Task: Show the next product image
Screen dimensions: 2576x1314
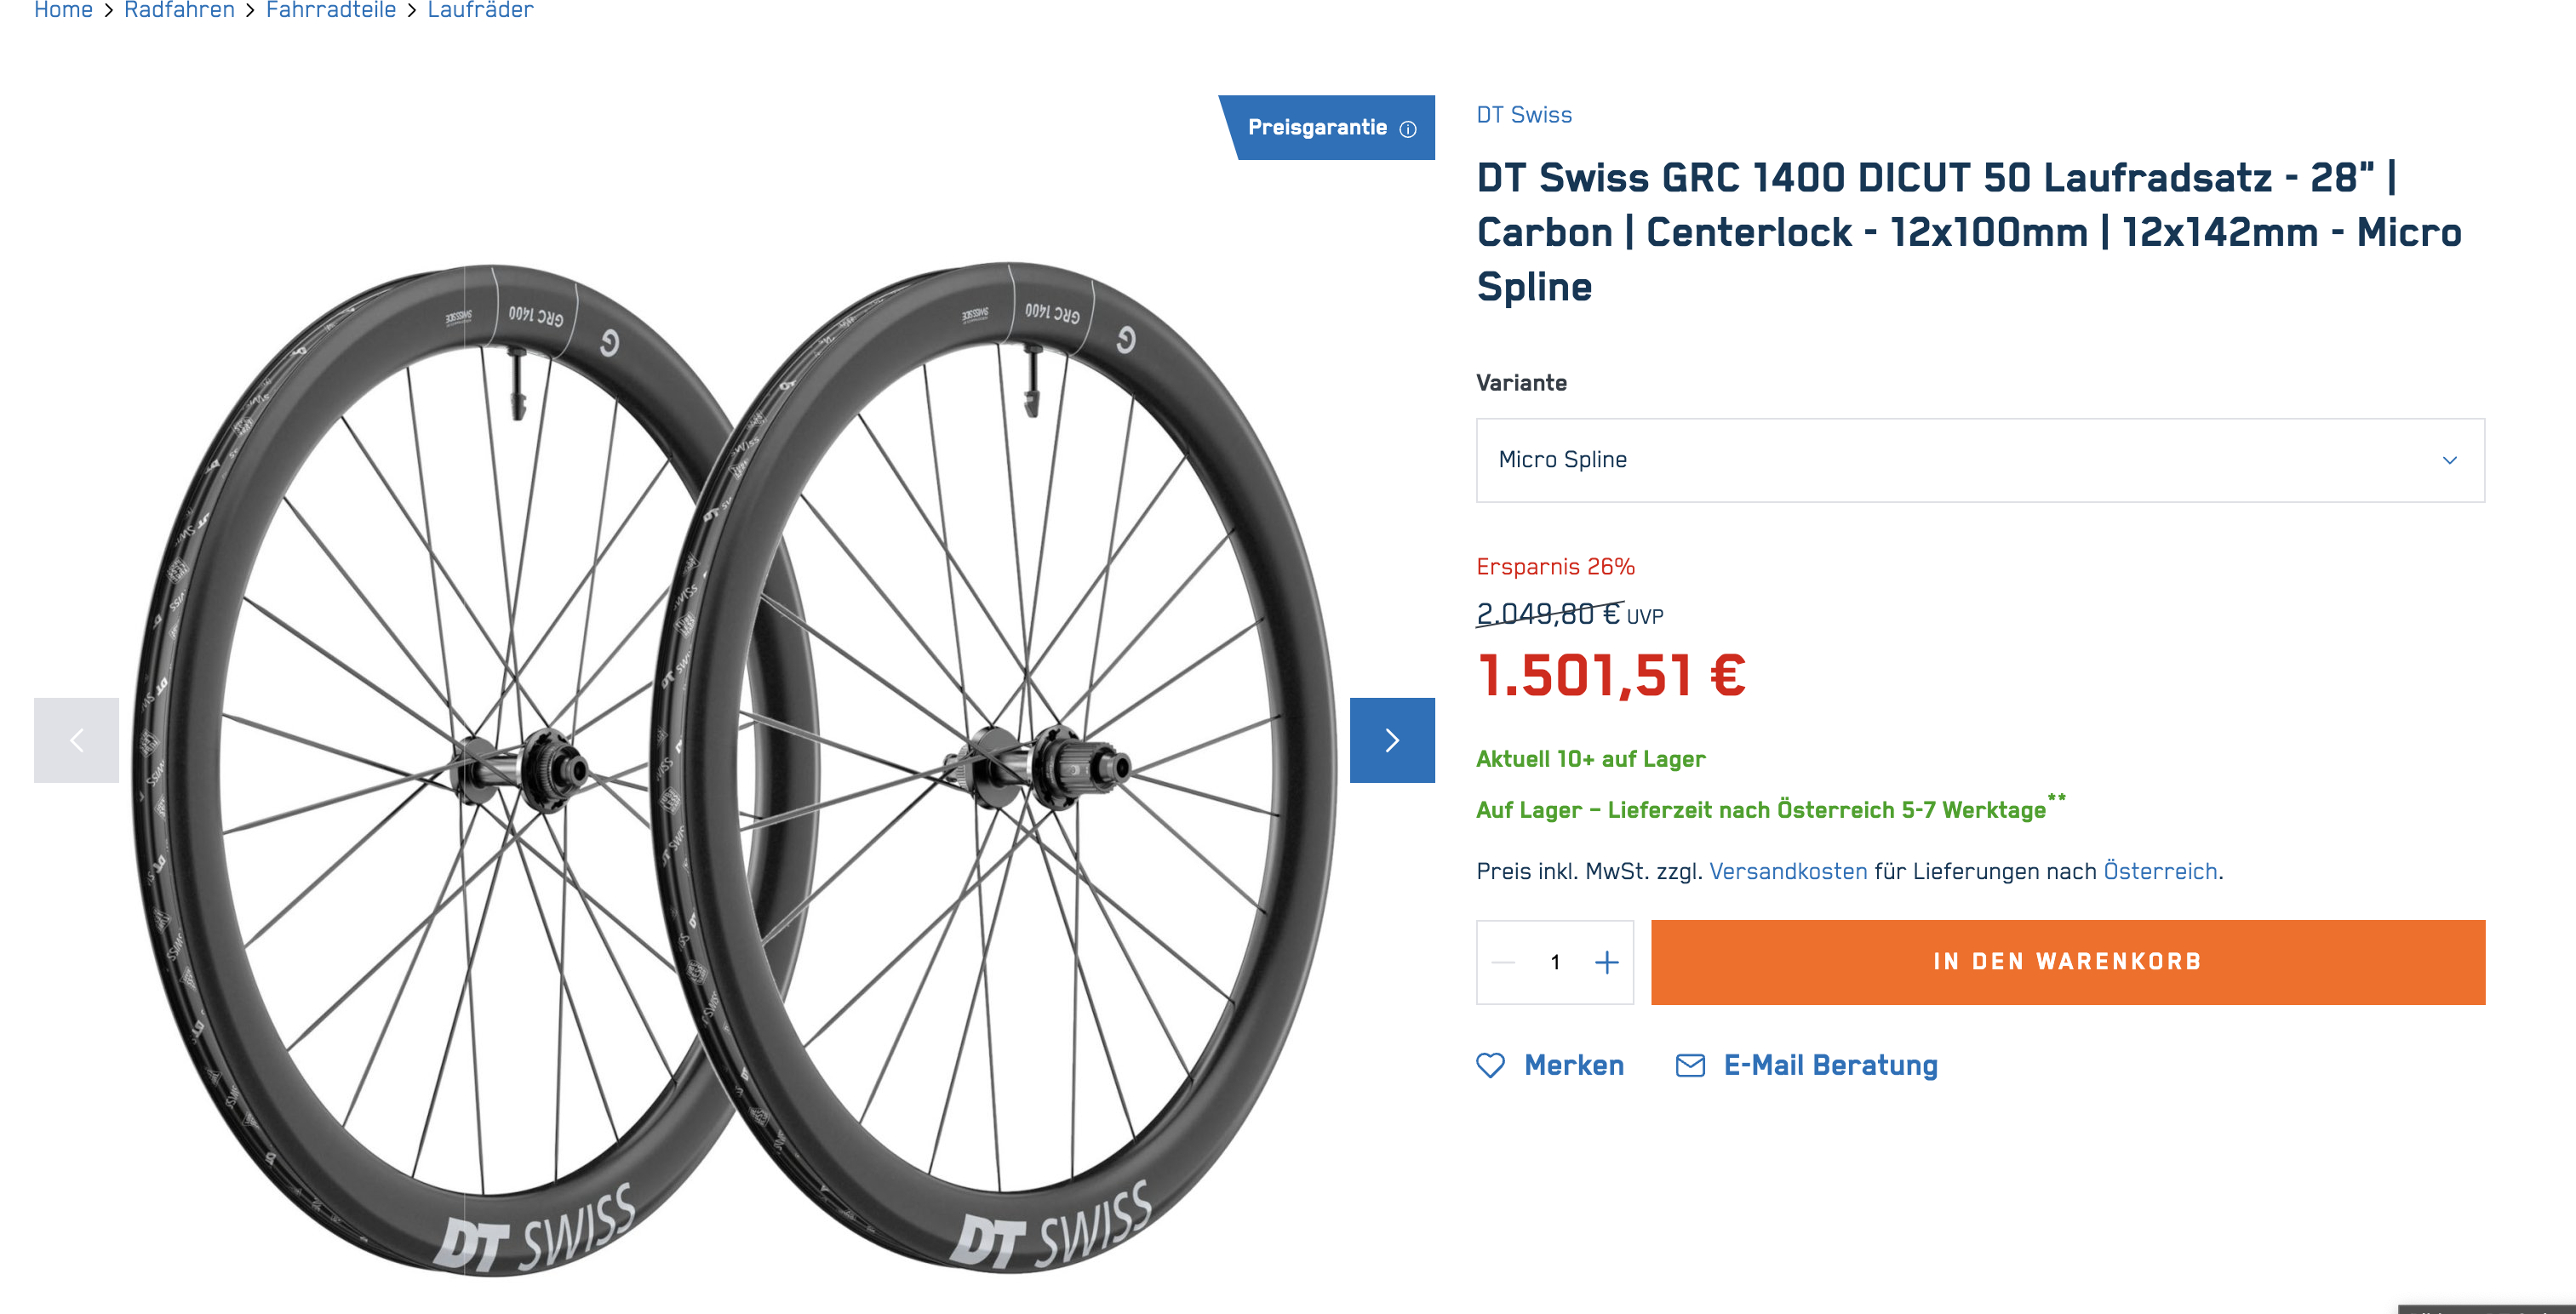Action: 1391,740
